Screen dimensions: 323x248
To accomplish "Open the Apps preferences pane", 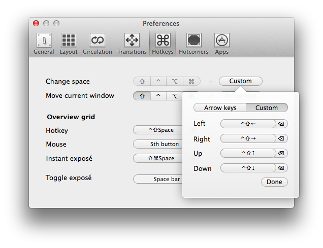I will (x=221, y=44).
